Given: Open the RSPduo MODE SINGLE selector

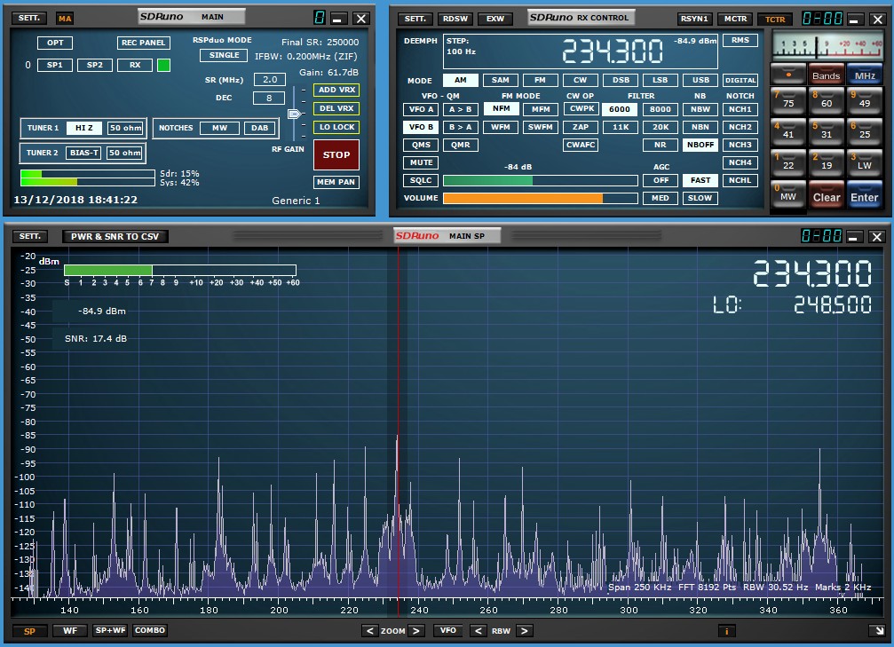Looking at the screenshot, I should [x=224, y=55].
